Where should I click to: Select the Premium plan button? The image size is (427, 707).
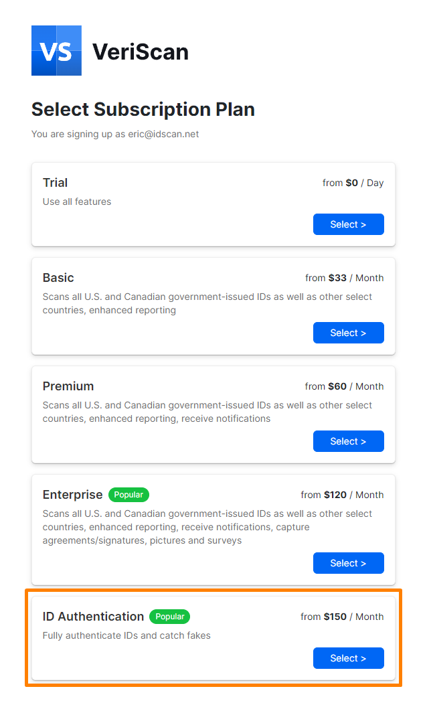pyautogui.click(x=348, y=441)
